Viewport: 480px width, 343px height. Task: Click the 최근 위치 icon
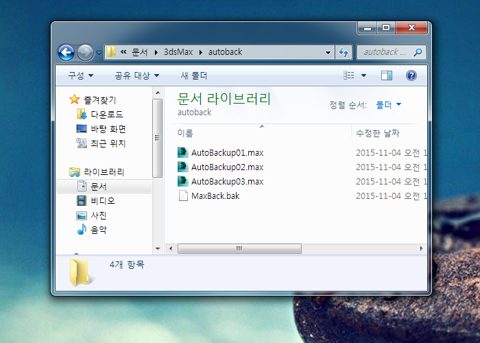click(82, 143)
